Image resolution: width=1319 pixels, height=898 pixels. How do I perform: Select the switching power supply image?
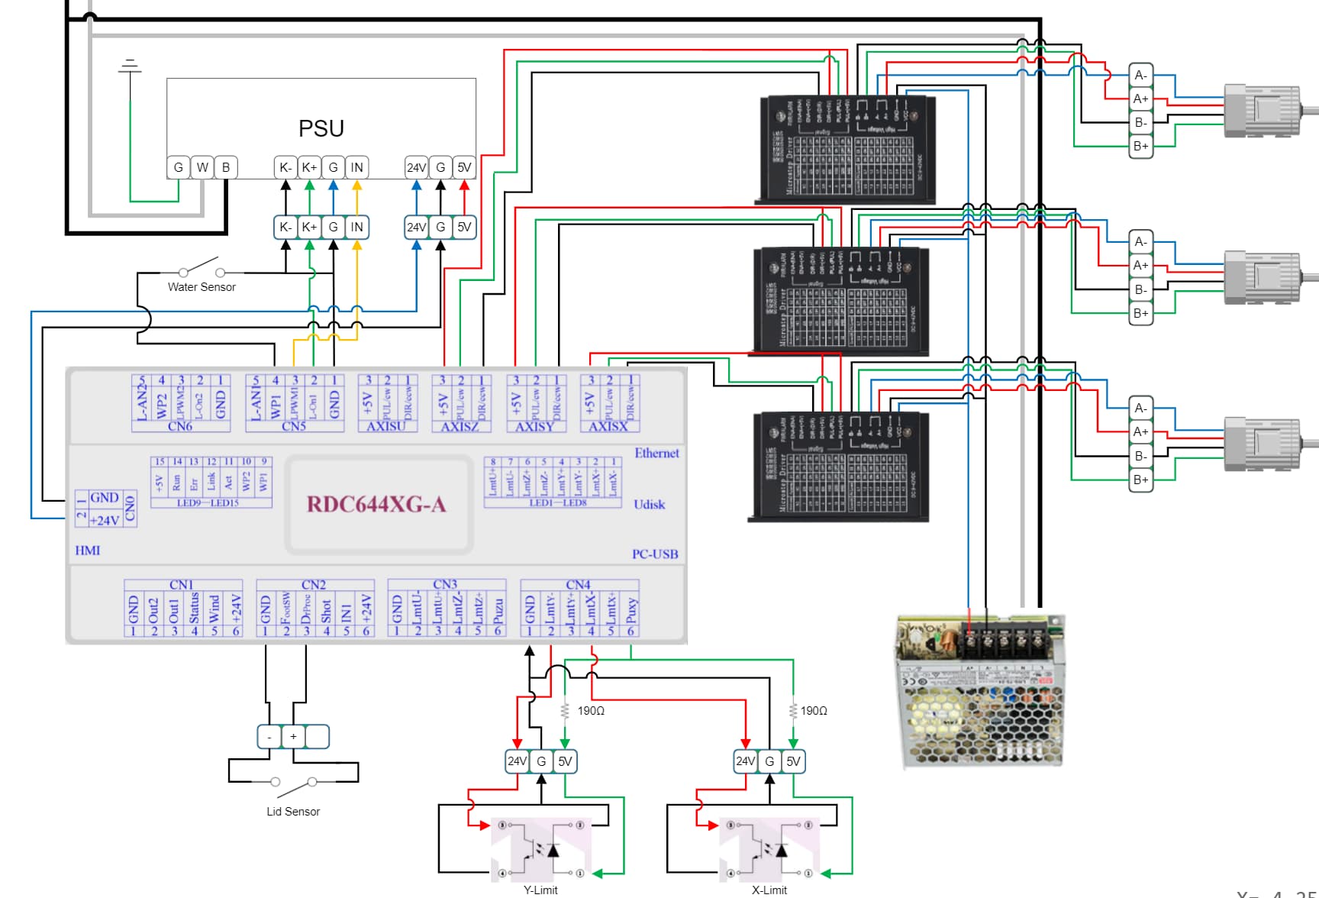point(982,691)
